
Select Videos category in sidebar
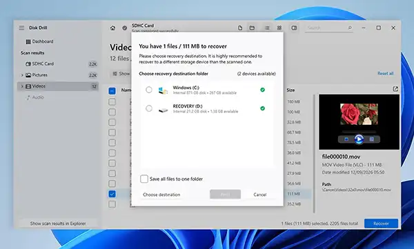(x=59, y=86)
